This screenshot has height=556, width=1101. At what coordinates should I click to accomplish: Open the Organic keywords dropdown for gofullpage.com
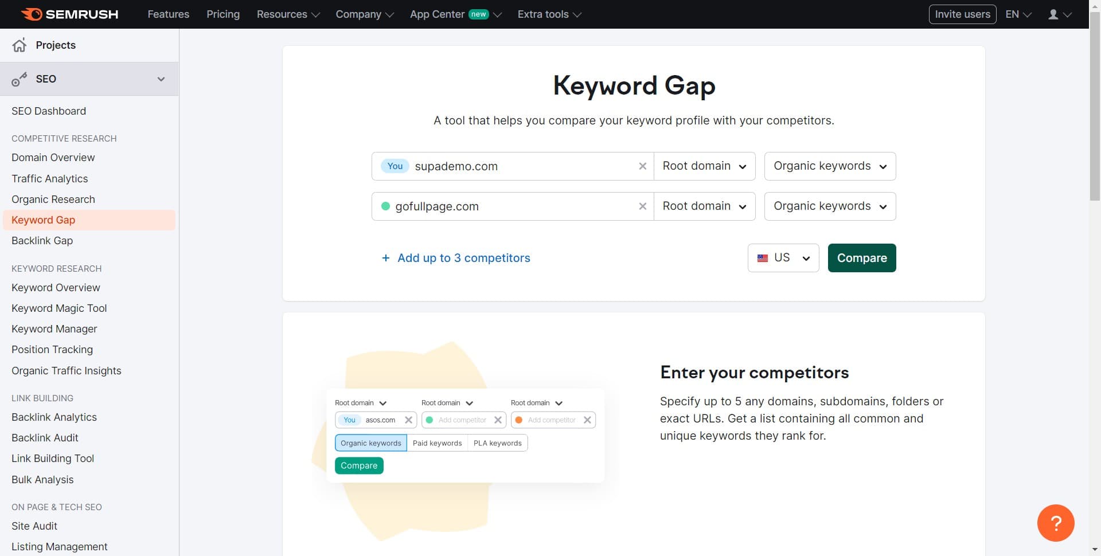[x=830, y=206]
